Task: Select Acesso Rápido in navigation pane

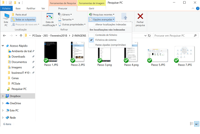Action: [x=19, y=46]
